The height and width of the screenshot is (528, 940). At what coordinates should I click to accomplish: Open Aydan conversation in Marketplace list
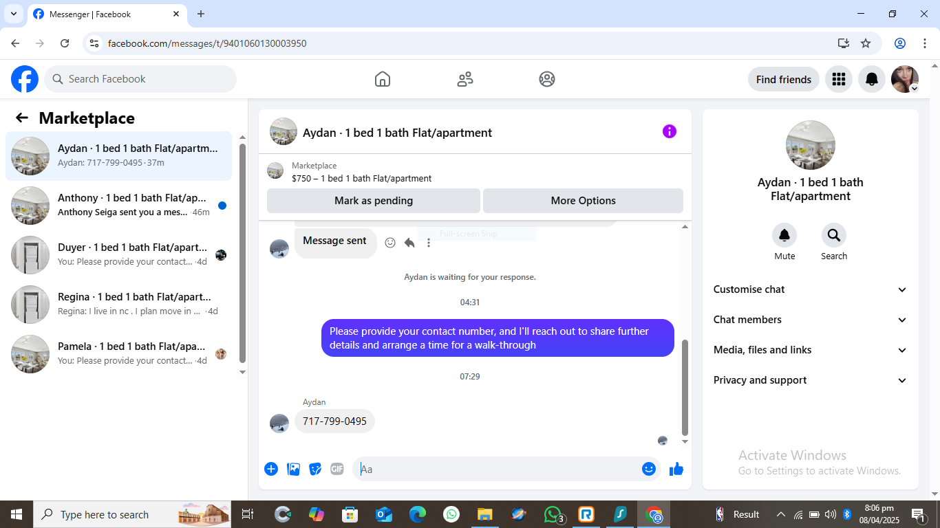pyautogui.click(x=119, y=156)
